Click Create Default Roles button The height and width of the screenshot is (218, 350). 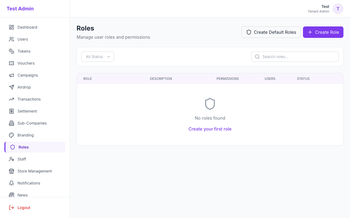tap(271, 32)
